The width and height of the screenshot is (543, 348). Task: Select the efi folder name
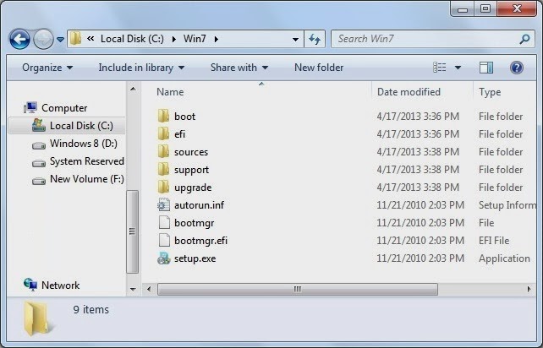179,133
